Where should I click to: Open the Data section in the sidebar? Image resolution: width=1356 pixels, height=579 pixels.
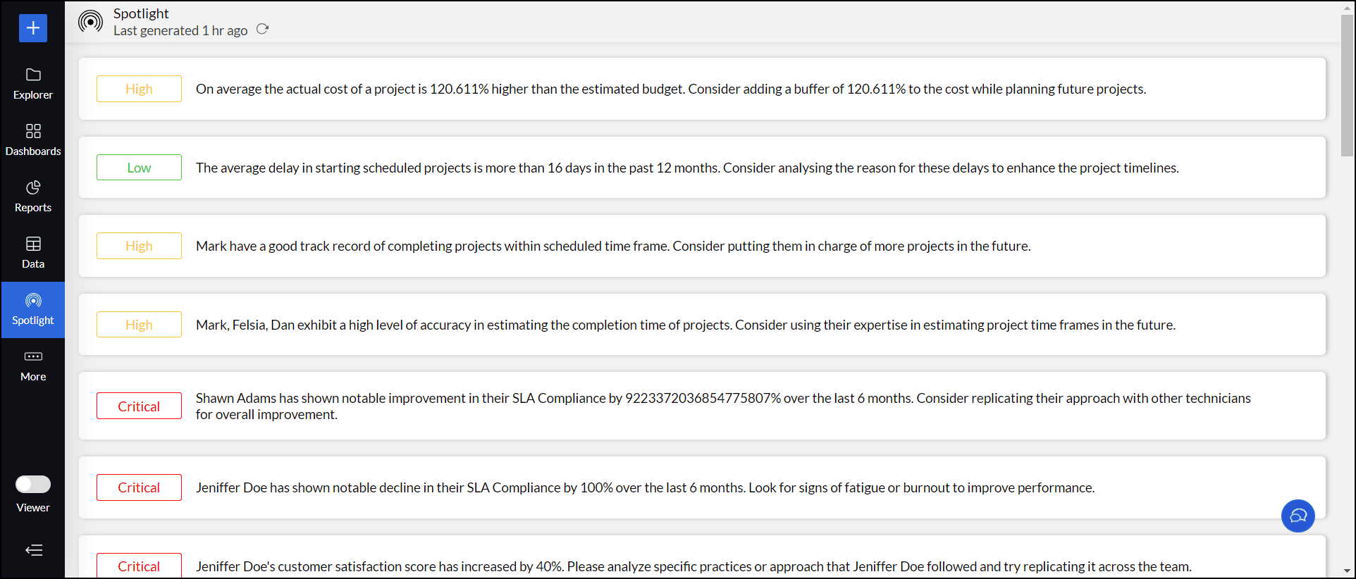33,252
